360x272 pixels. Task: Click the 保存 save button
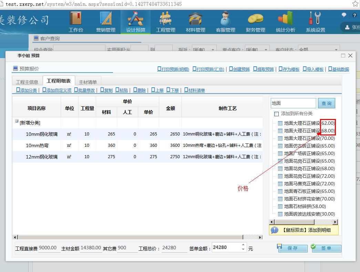[x=292, y=248]
